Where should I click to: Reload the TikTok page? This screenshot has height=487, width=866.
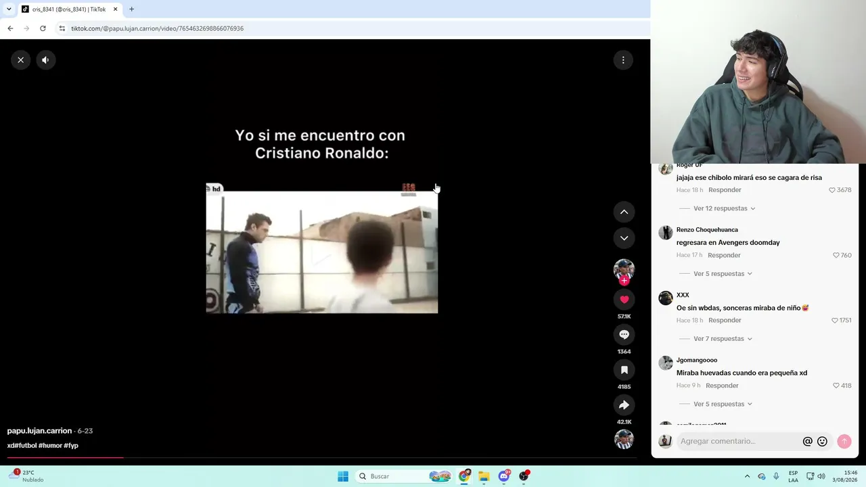[43, 28]
